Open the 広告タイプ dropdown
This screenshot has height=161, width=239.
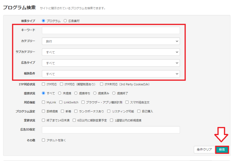(111, 63)
